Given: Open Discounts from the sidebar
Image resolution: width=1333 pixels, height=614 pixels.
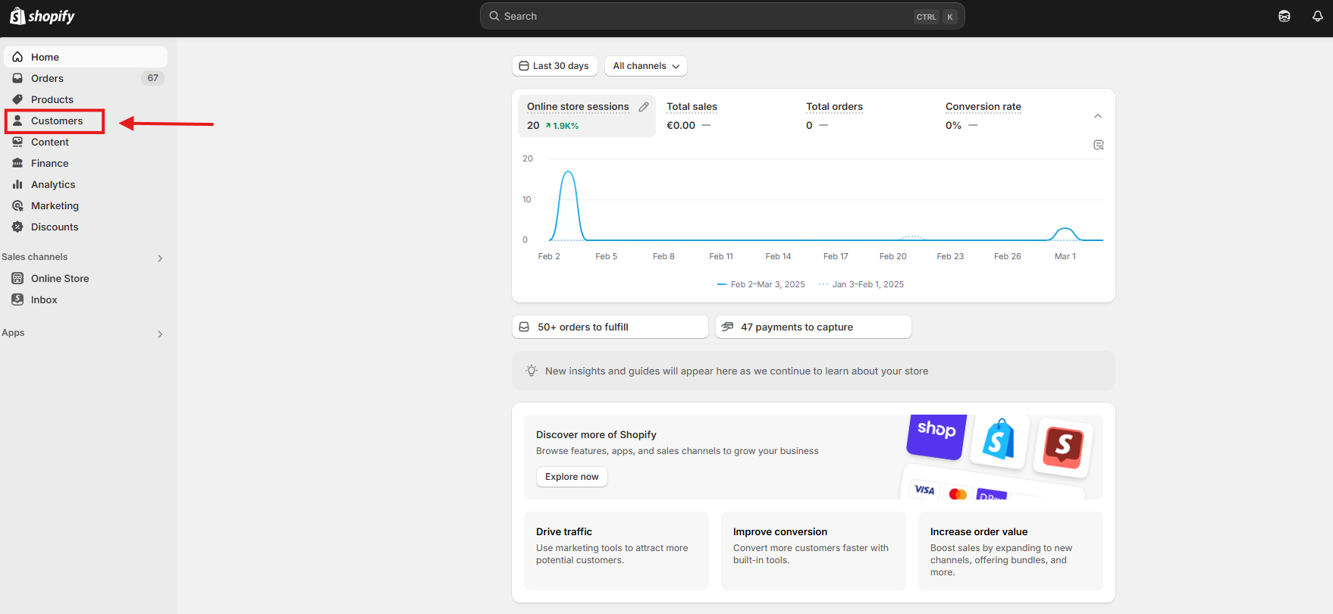Looking at the screenshot, I should tap(86, 227).
